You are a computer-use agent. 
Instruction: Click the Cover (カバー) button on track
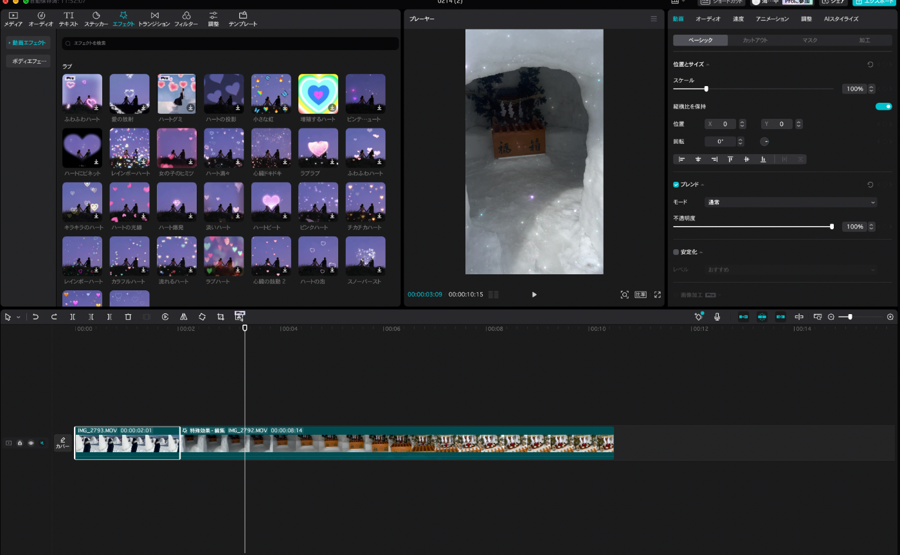tap(62, 443)
